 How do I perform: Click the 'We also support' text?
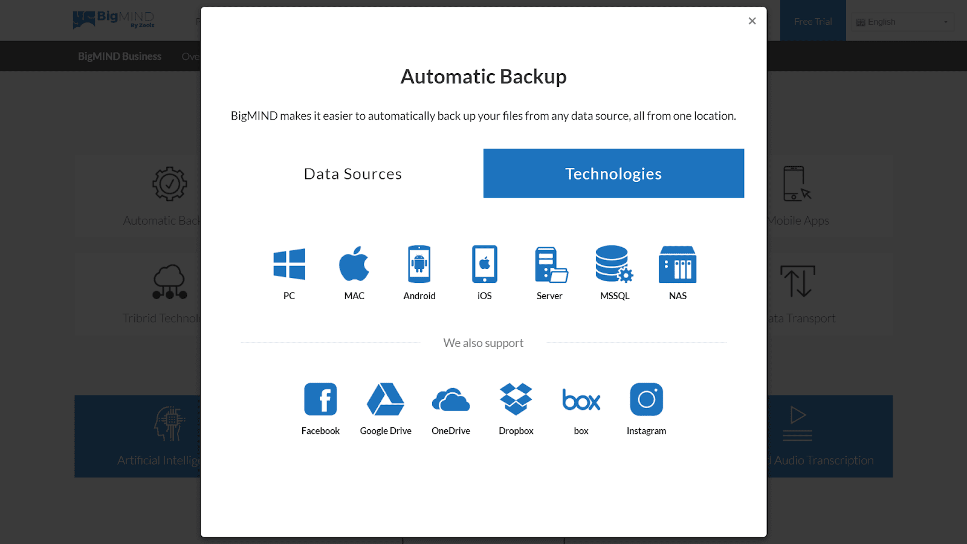coord(483,343)
